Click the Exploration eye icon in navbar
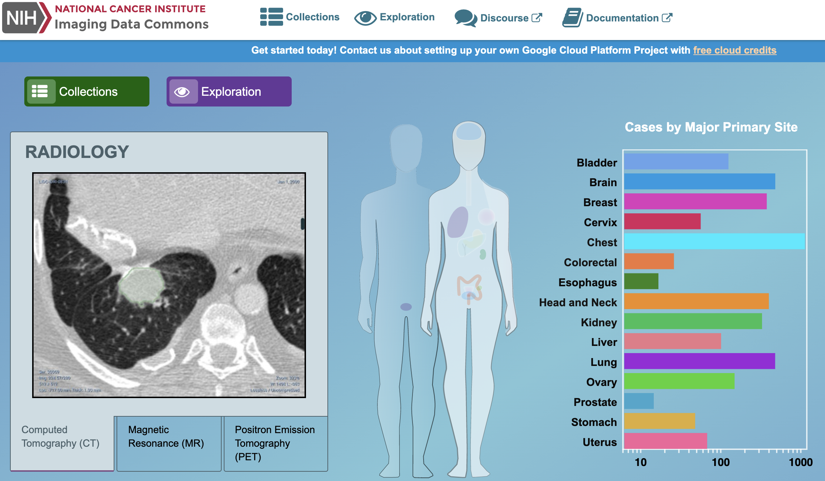The height and width of the screenshot is (481, 825). (x=365, y=18)
